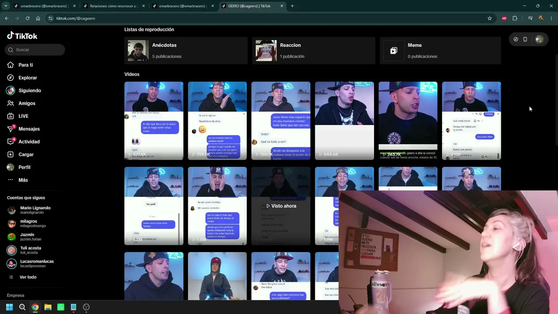Open the TikTok account avatar menu
Image resolution: width=558 pixels, height=314 pixels.
(x=539, y=39)
